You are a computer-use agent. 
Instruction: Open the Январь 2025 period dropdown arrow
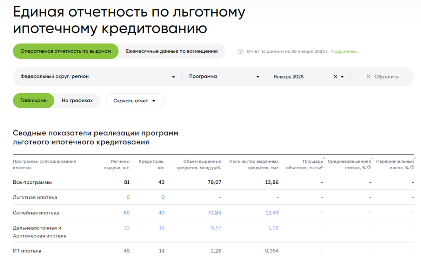point(342,77)
